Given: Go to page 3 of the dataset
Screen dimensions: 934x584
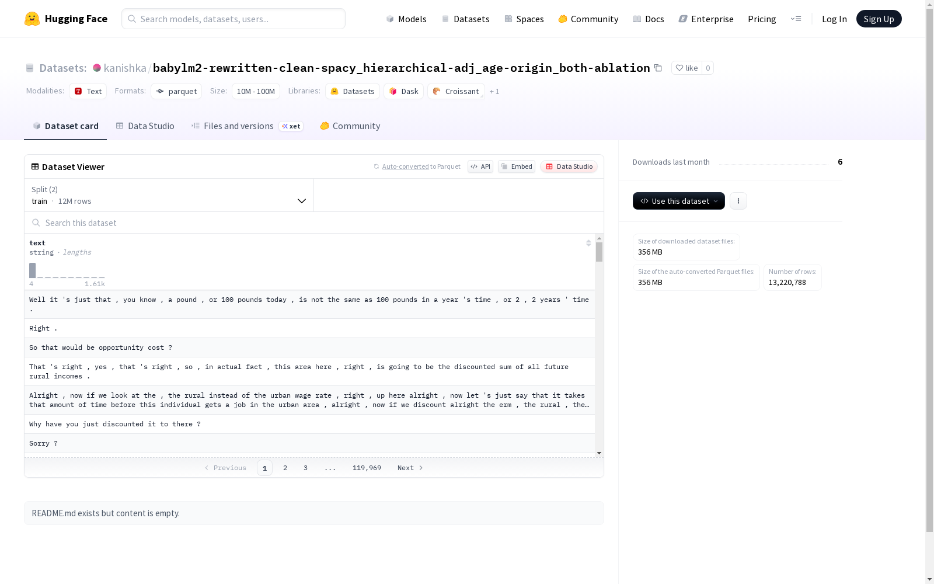Looking at the screenshot, I should point(305,468).
